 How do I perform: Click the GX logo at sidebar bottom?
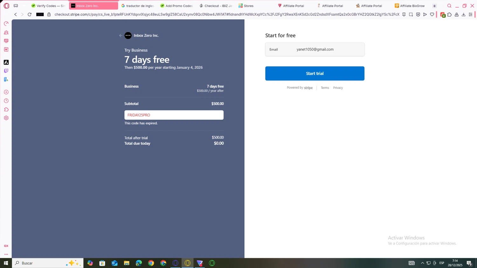(6, 246)
